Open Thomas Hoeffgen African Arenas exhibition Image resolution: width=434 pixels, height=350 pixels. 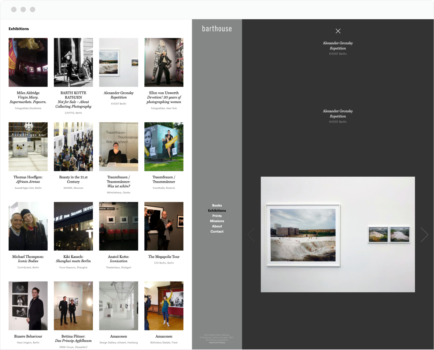[x=28, y=147]
